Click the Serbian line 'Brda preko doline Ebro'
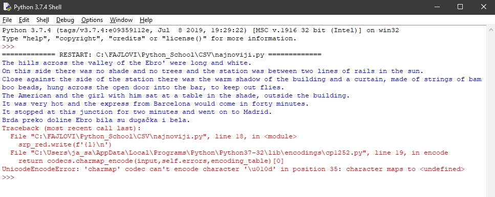This screenshot has height=197, width=495. pyautogui.click(x=96, y=120)
